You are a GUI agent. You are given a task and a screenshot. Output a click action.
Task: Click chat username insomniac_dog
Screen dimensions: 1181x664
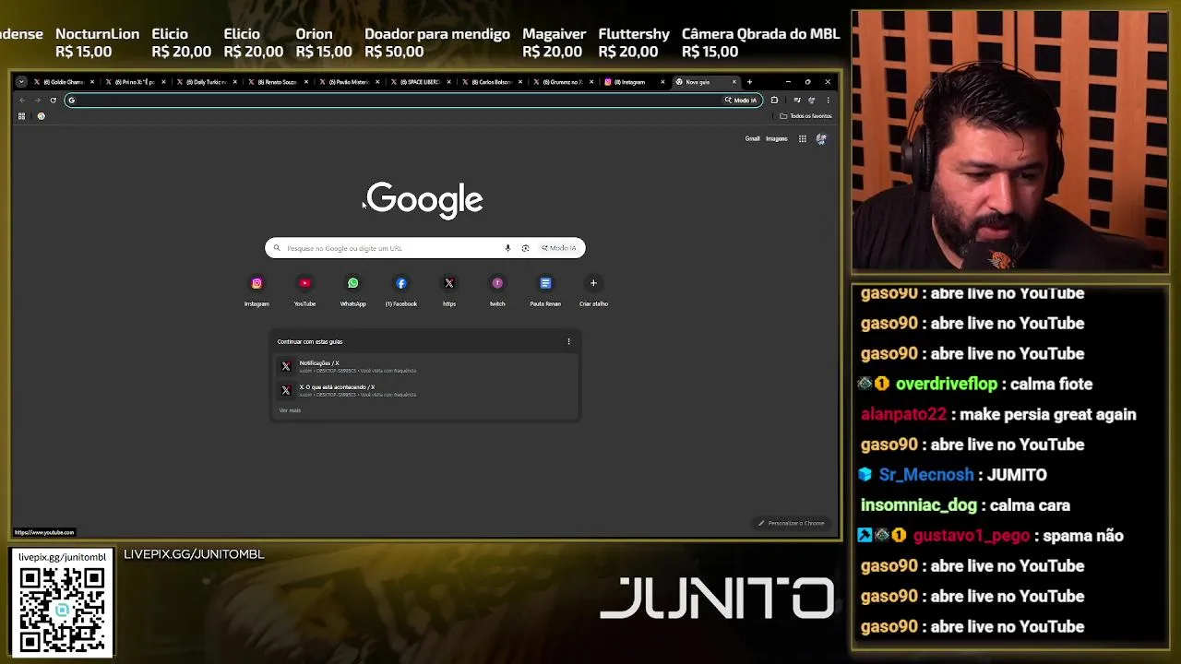pos(919,505)
